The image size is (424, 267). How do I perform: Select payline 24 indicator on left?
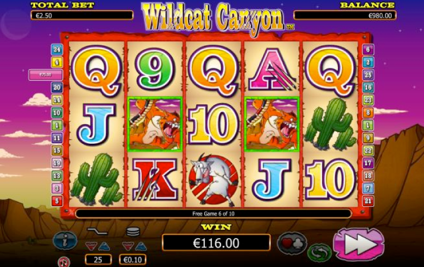point(57,50)
